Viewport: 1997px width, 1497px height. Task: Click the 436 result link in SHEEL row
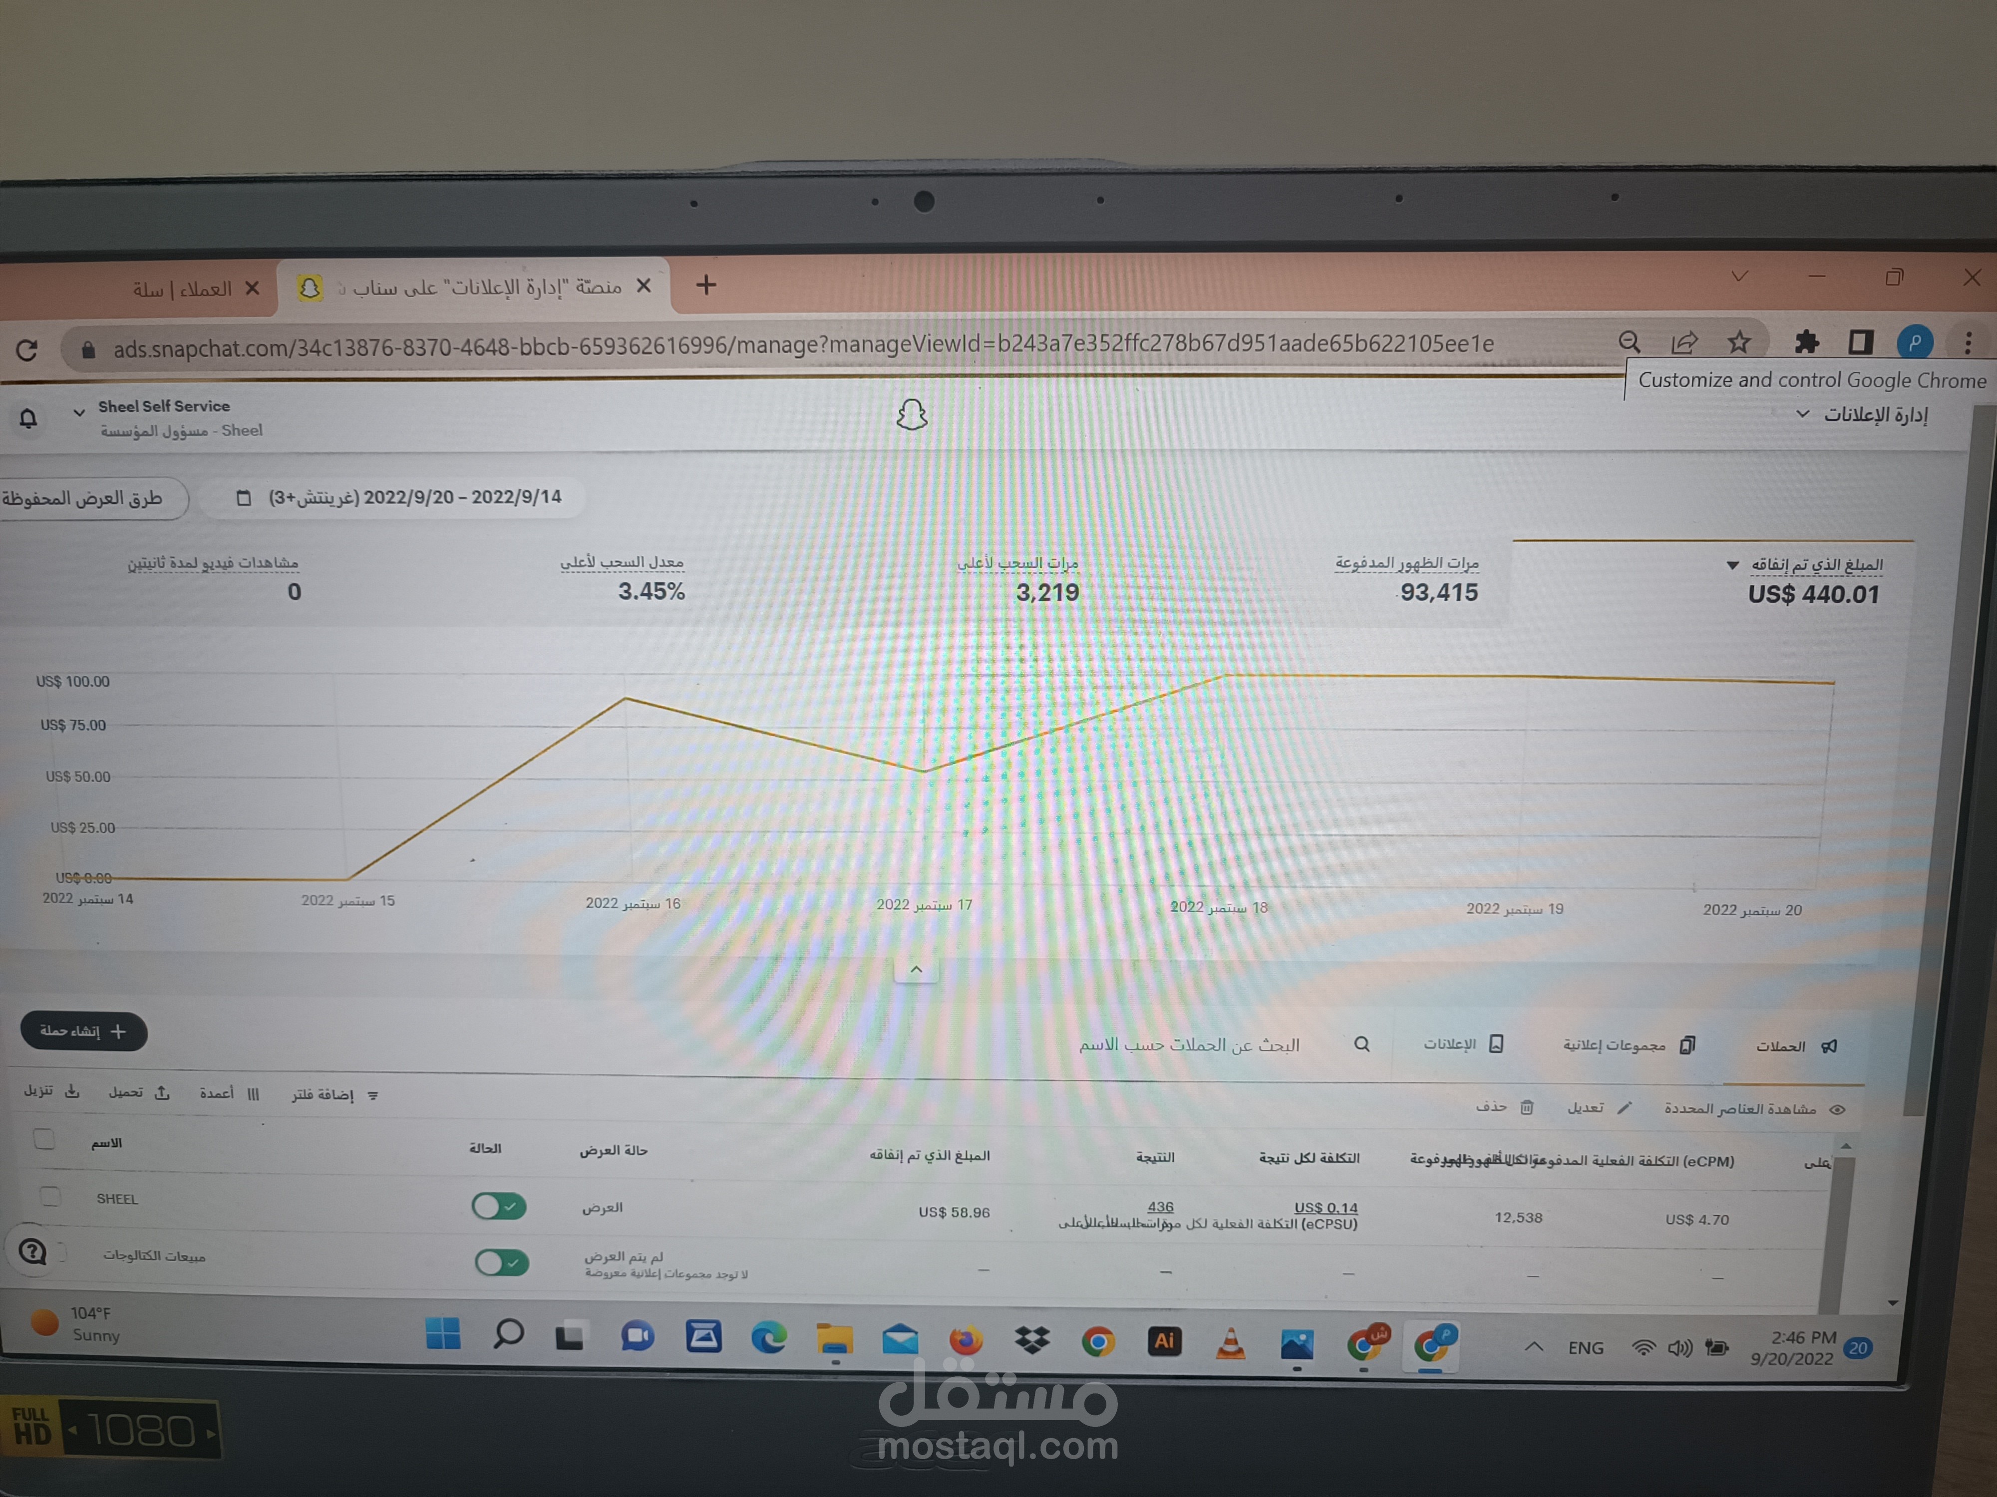coord(1161,1207)
